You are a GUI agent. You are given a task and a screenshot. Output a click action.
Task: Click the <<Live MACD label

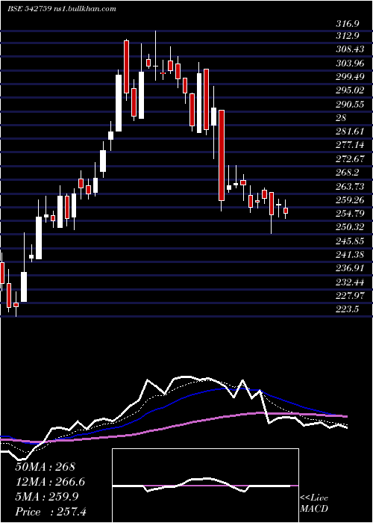pyautogui.click(x=314, y=504)
